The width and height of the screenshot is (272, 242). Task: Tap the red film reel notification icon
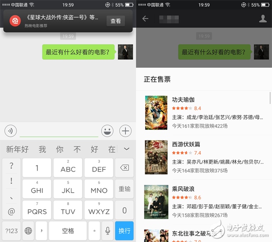[x=15, y=20]
